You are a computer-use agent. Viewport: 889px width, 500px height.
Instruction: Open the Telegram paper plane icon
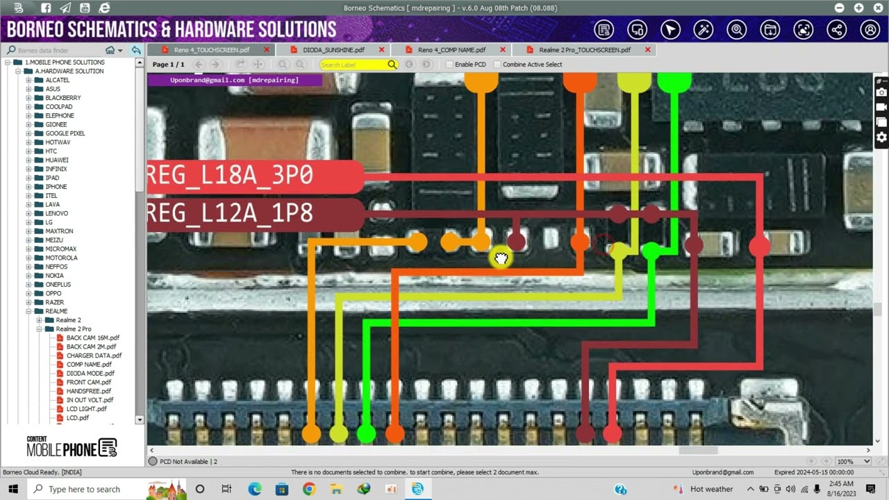[65, 8]
